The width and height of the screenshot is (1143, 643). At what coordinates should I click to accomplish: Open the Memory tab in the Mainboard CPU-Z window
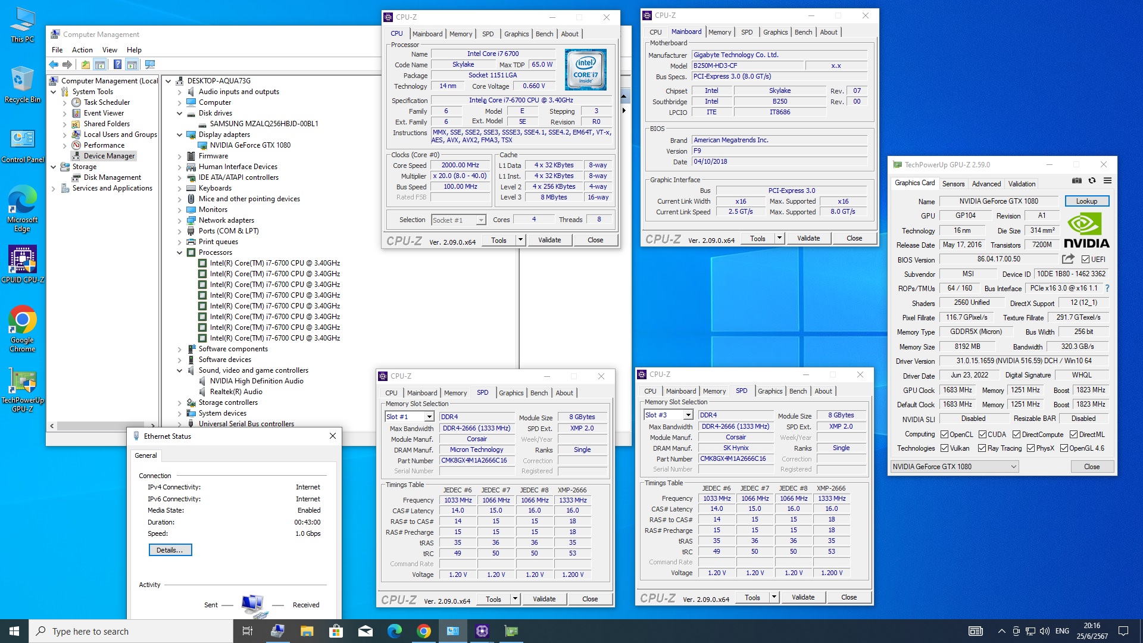(x=719, y=32)
